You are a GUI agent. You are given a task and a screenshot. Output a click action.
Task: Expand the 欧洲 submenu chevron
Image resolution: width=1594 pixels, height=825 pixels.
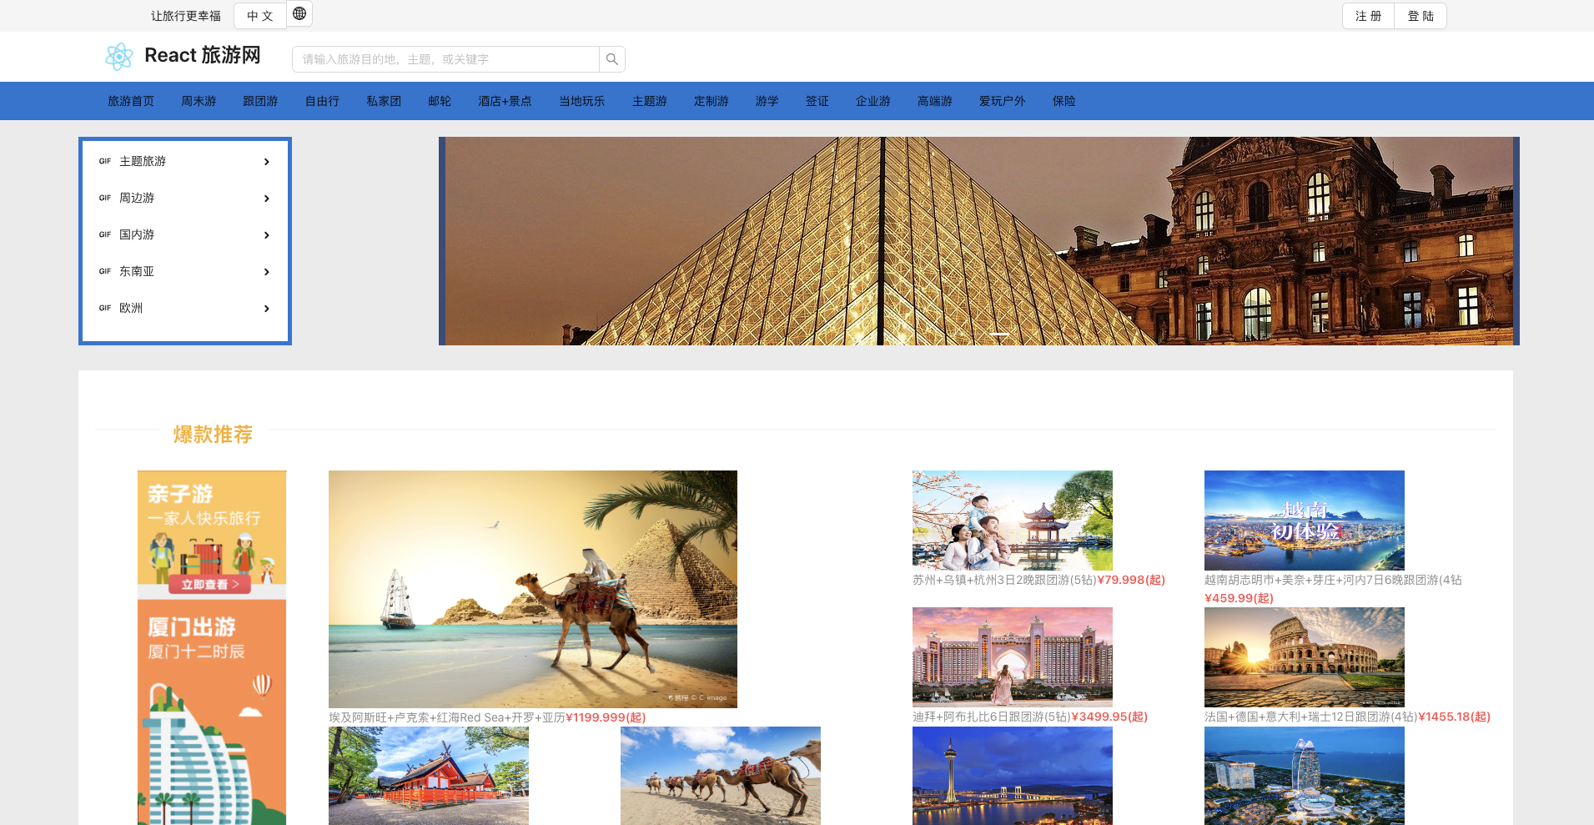coord(266,309)
